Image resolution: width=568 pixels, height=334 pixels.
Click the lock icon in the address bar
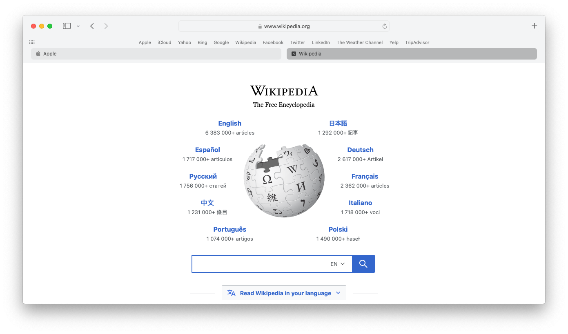coord(260,26)
